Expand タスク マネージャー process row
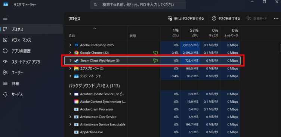Viewport: 281px width, 137px height. tap(70, 76)
